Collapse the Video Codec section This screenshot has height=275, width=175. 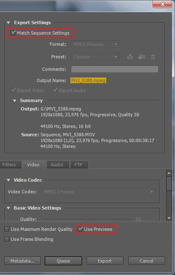[8, 180]
